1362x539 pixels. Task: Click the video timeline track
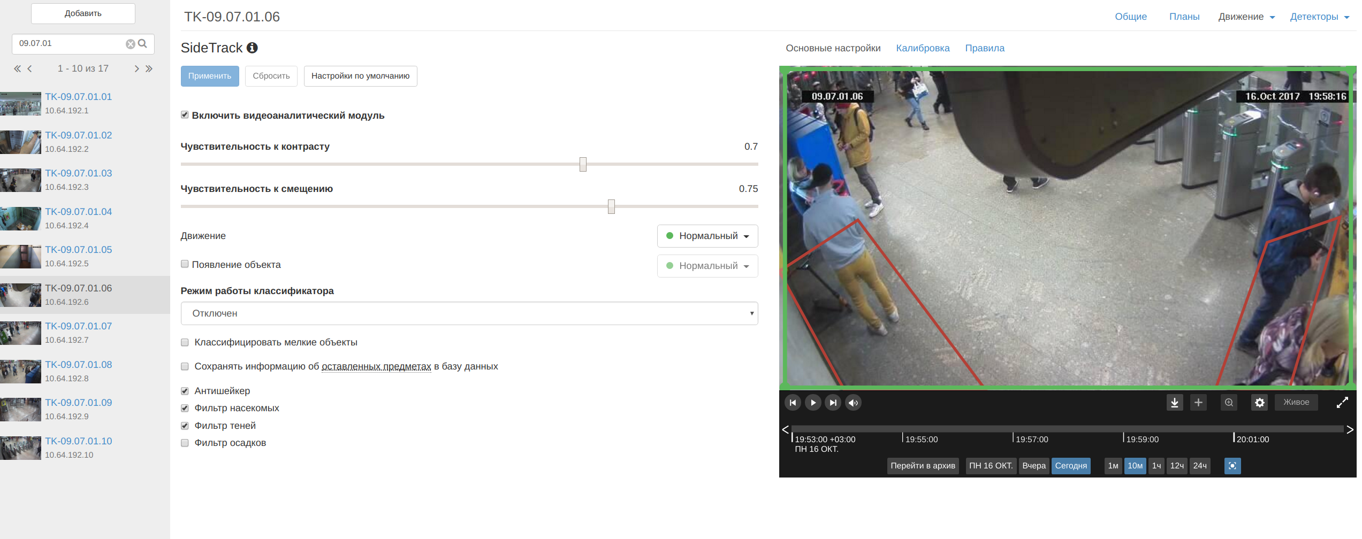1067,429
